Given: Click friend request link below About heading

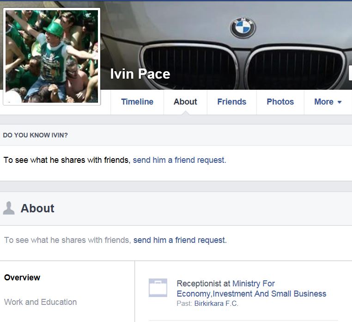Looking at the screenshot, I should (x=180, y=240).
